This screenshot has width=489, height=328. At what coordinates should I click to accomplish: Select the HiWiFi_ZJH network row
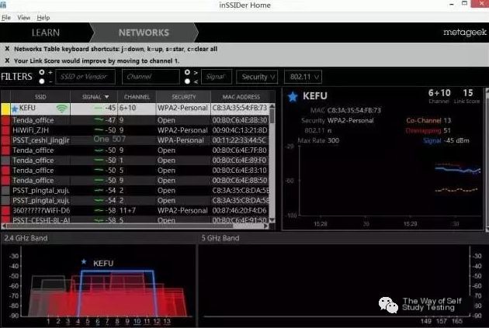coord(135,130)
